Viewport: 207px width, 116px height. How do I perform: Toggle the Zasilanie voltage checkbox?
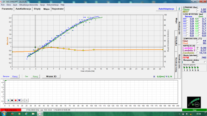[x=198, y=53]
